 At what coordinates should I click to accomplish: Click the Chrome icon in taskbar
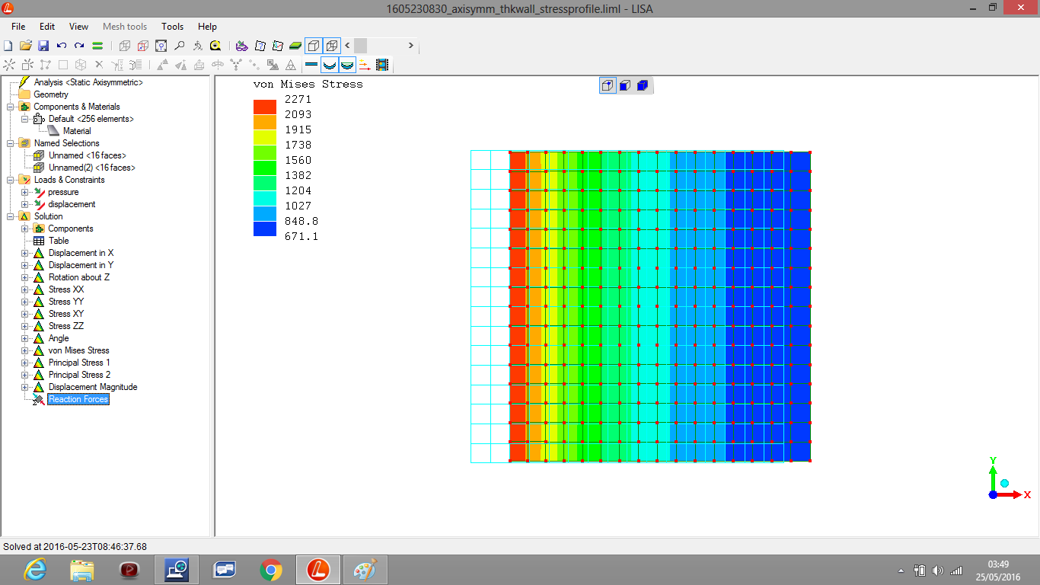click(x=270, y=569)
